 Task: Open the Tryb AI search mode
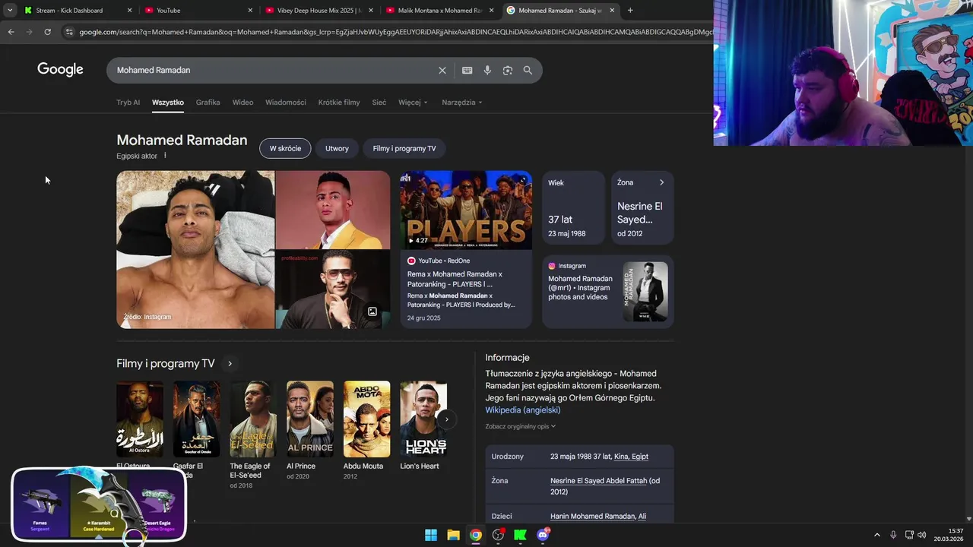point(128,102)
